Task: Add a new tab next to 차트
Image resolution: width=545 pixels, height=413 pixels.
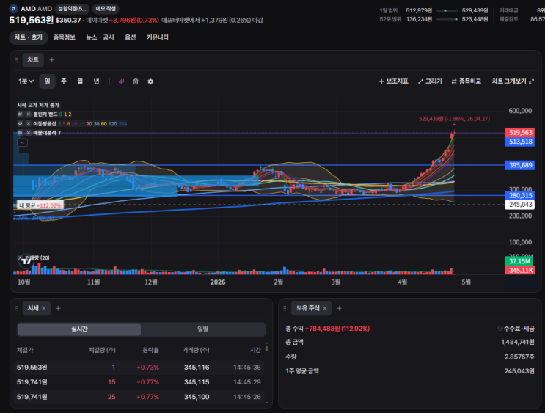Action: pyautogui.click(x=52, y=60)
